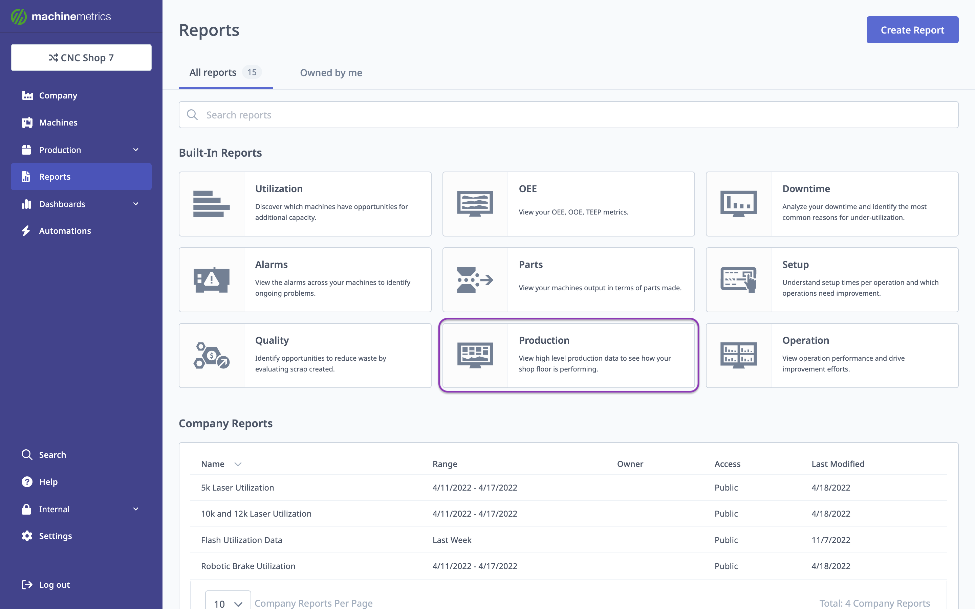Viewport: 975px width, 609px height.
Task: Sort by Name column chevron
Action: [238, 465]
